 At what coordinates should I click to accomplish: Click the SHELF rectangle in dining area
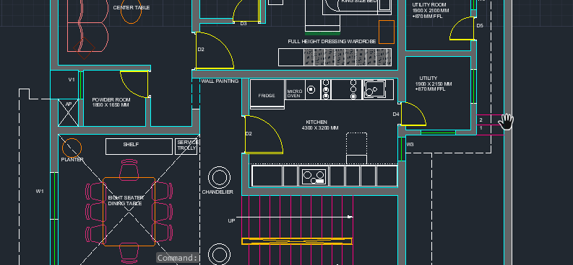point(139,146)
